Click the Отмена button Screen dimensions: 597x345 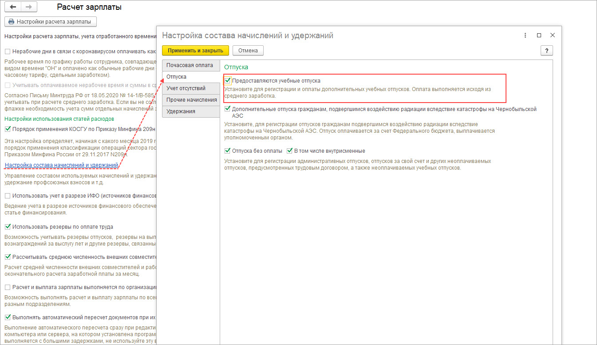[x=248, y=50]
